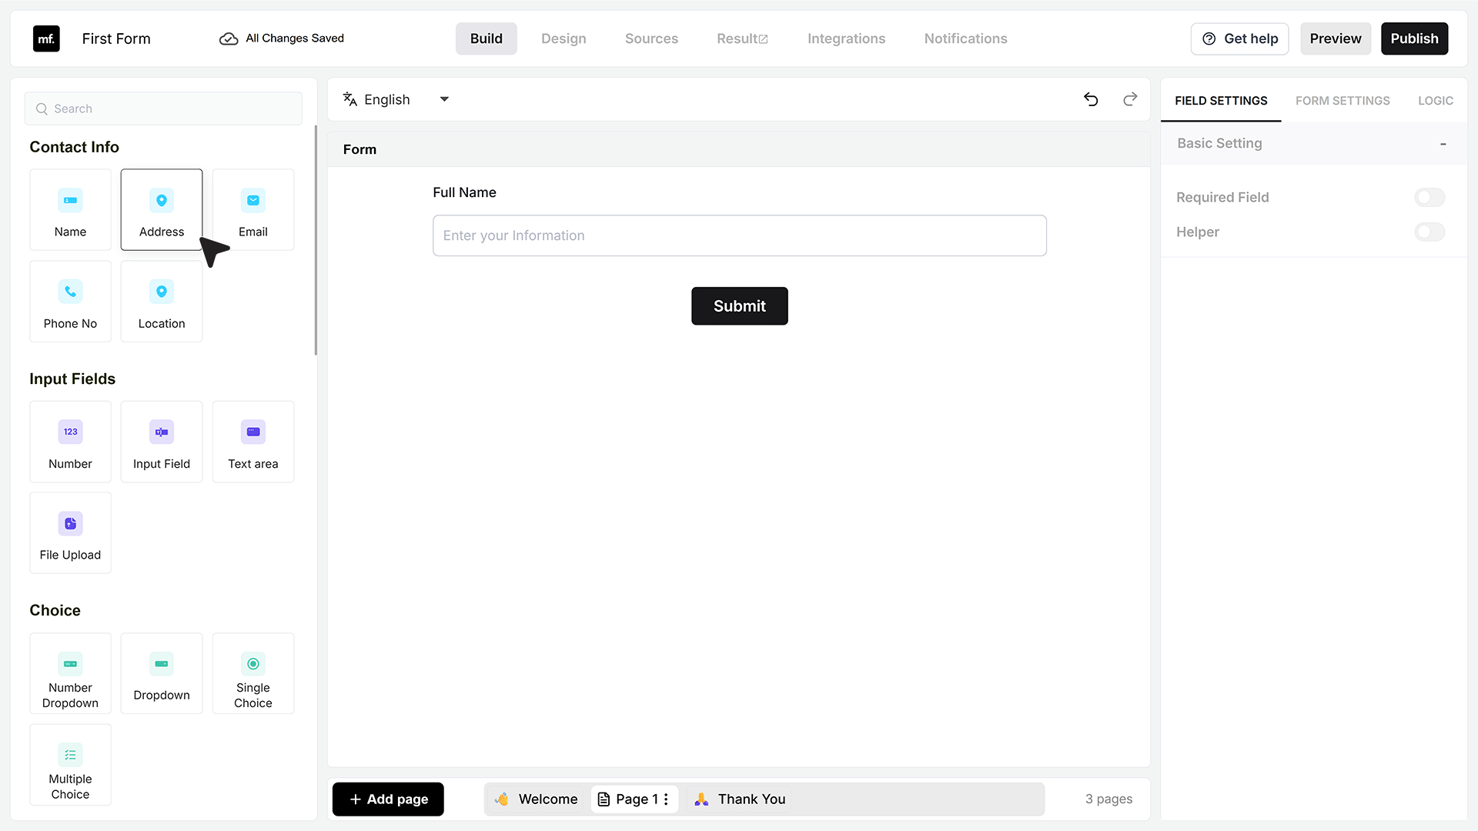Click the Preview button
This screenshot has width=1478, height=831.
pyautogui.click(x=1336, y=38)
